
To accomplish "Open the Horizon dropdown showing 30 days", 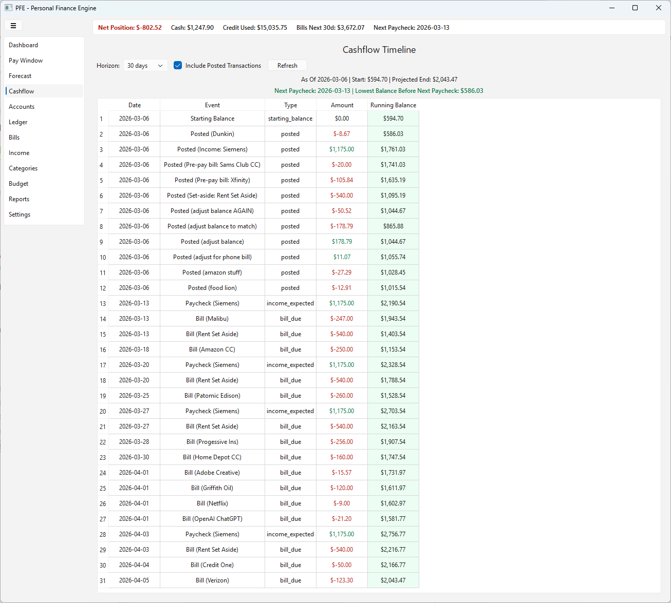I will click(x=144, y=65).
